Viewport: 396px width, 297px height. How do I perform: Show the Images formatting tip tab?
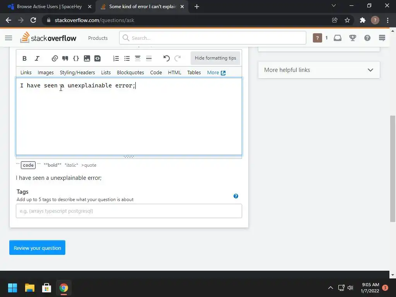click(x=46, y=72)
